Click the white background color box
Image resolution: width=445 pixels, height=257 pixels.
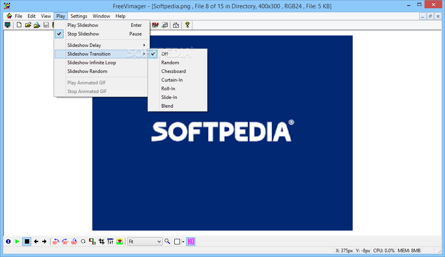pos(177,242)
